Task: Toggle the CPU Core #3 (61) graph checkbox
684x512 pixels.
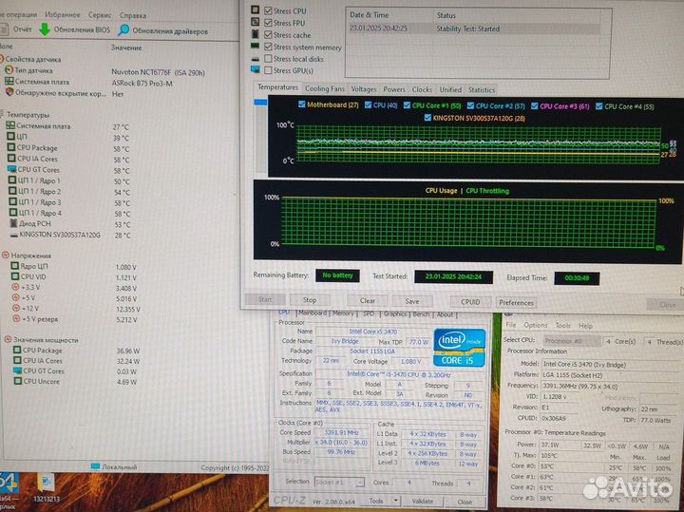Action: click(x=534, y=106)
